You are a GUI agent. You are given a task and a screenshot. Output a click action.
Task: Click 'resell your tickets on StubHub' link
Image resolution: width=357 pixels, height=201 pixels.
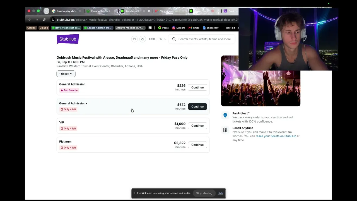(x=276, y=136)
